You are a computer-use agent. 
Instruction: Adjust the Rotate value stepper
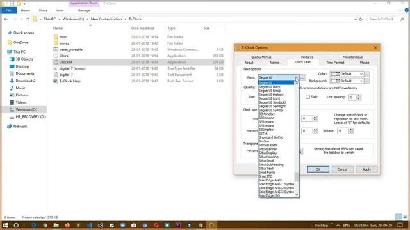tap(350, 130)
